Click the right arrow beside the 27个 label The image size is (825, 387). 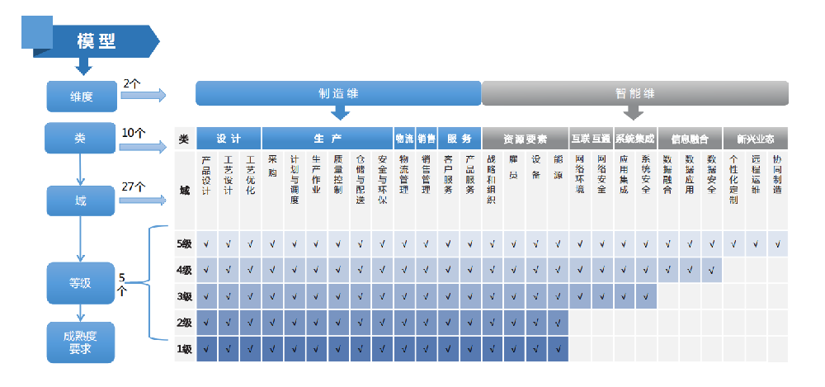[x=143, y=201]
